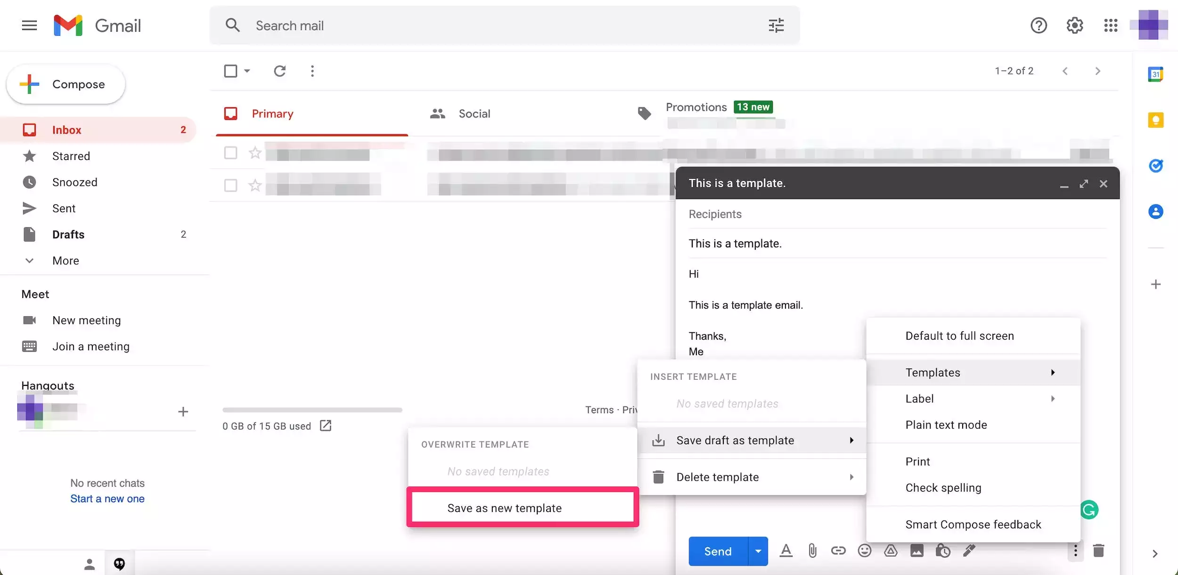This screenshot has height=575, width=1178.
Task: Click the attach files paperclip icon
Action: tap(812, 551)
